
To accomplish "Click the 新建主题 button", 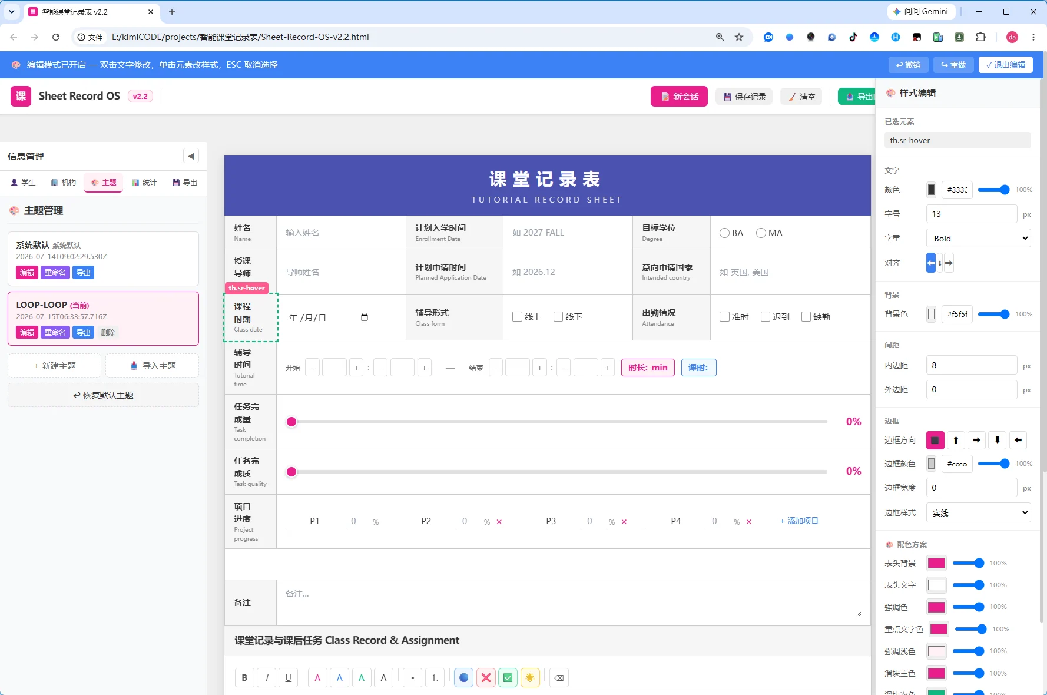I will [x=55, y=366].
